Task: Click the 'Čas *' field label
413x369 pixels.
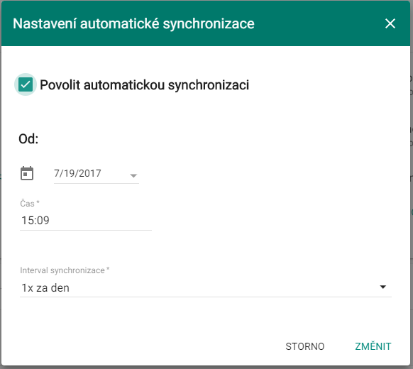Action: (30, 204)
